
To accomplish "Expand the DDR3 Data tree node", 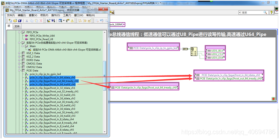I will coord(19,60).
